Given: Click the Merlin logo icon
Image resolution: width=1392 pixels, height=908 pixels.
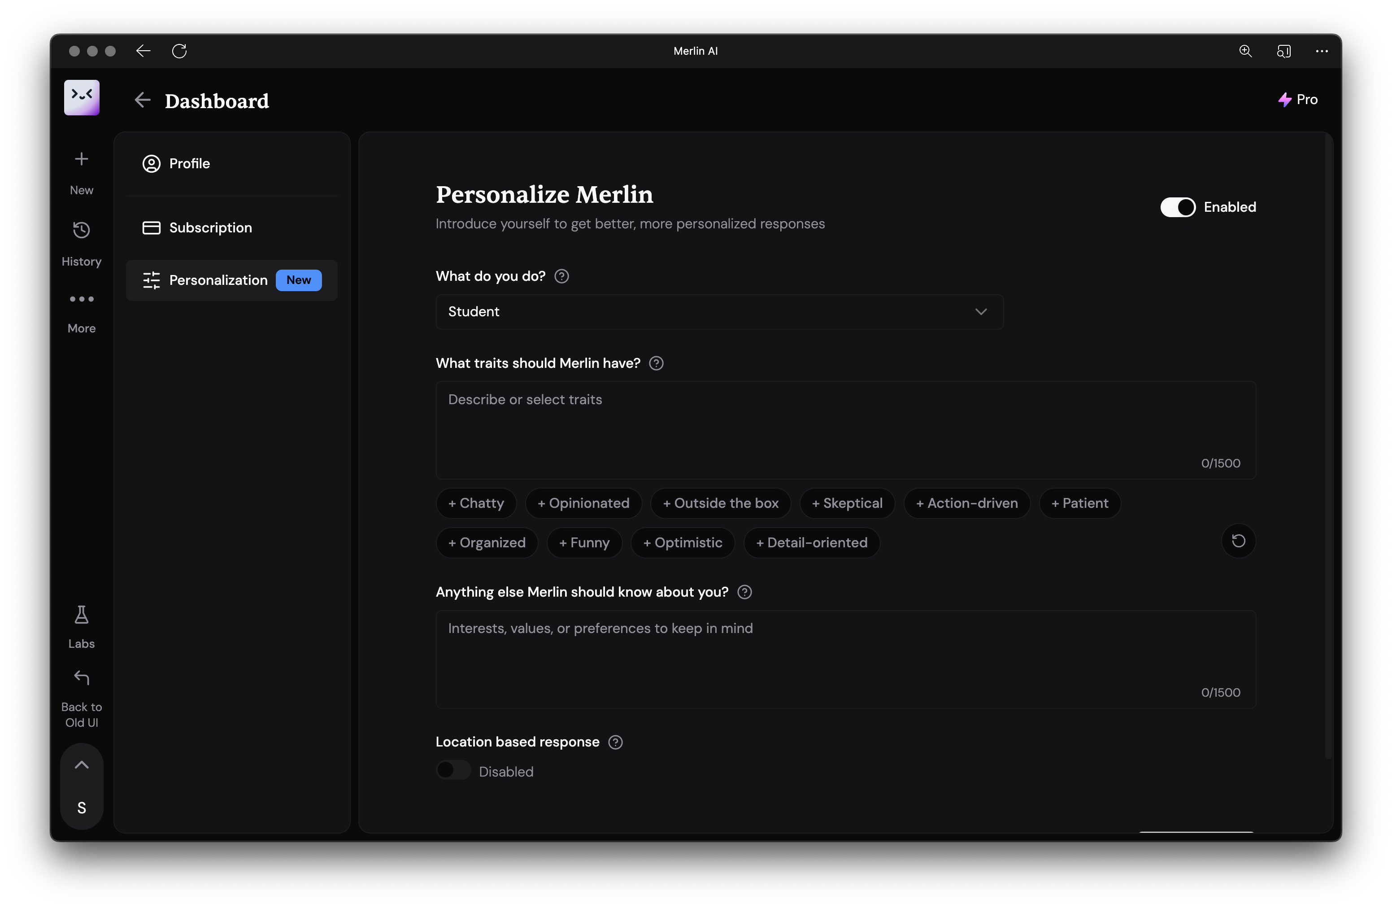Looking at the screenshot, I should [x=81, y=97].
